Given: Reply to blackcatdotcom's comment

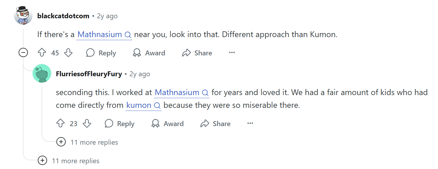Looking at the screenshot, I should coord(101,53).
